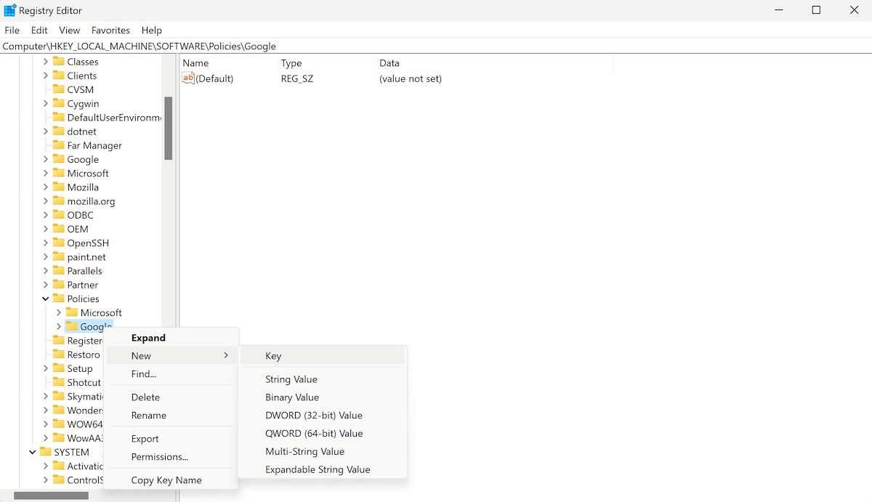Viewport: 872px width, 502px height.
Task: Open the View menu
Action: pos(69,30)
